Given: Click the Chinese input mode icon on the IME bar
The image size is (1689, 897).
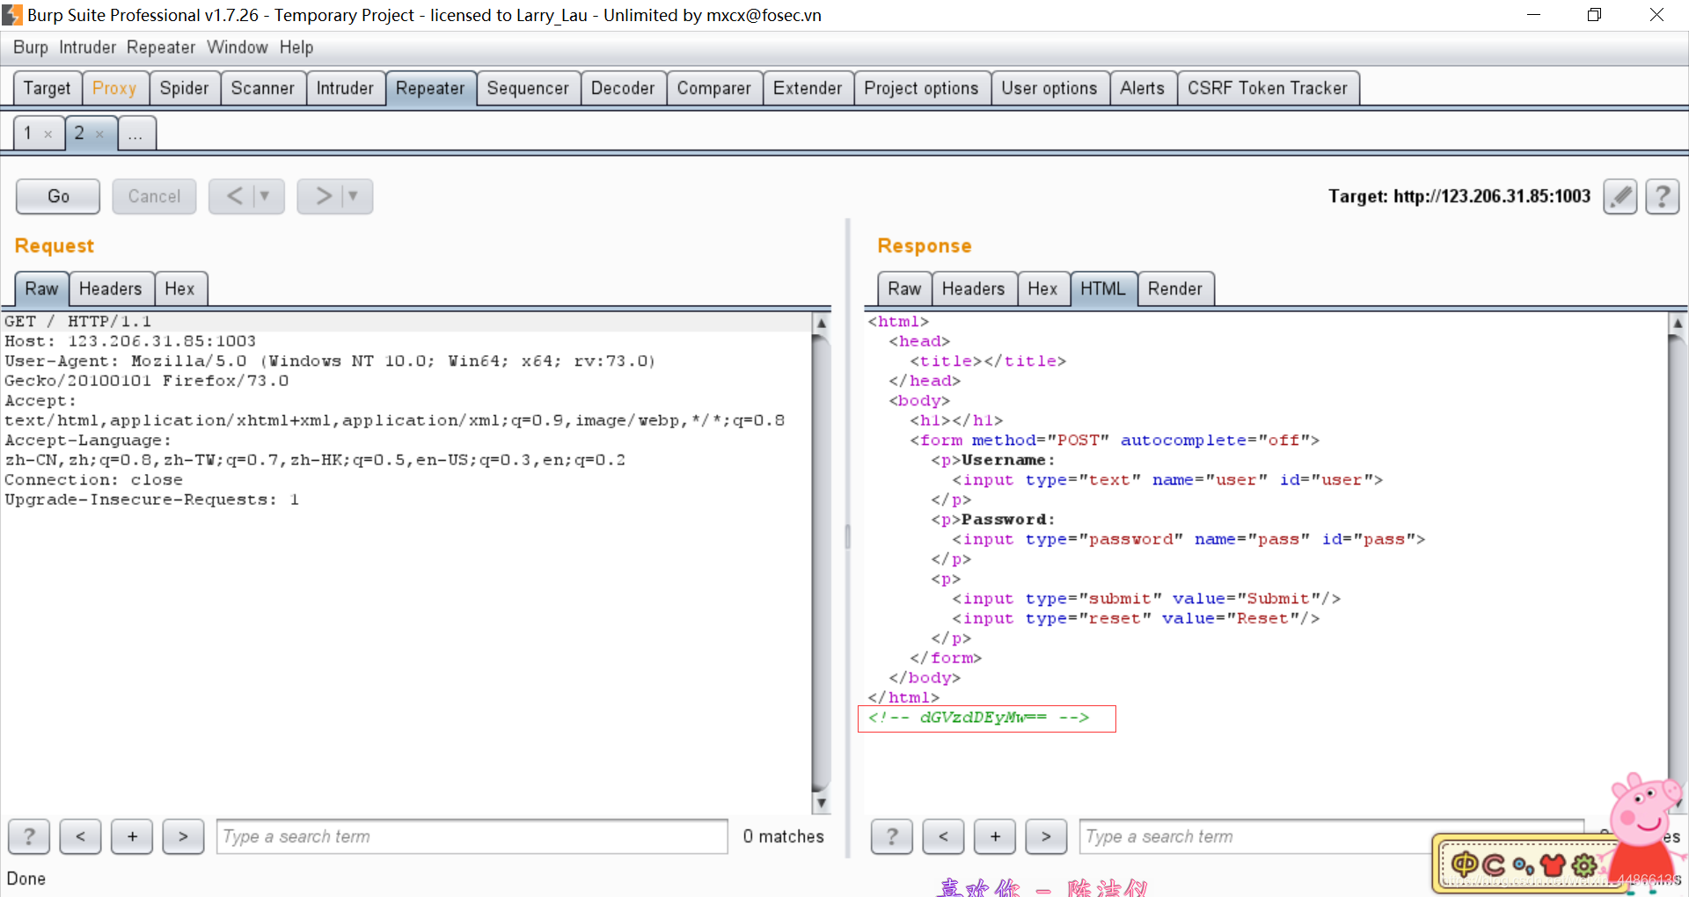Looking at the screenshot, I should [x=1465, y=864].
